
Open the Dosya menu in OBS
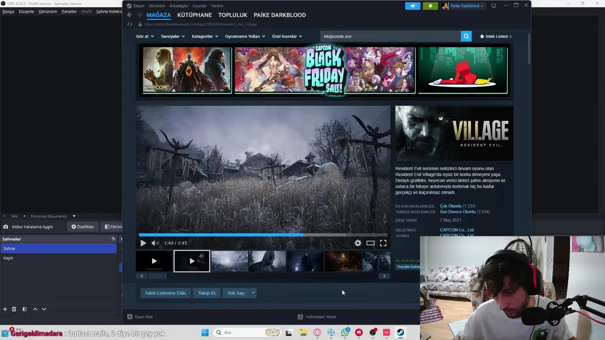point(8,11)
